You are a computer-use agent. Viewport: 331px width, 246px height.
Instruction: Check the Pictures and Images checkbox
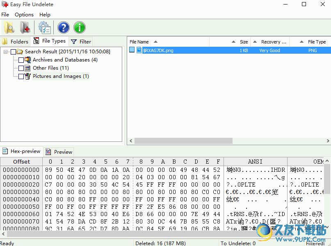click(21, 76)
